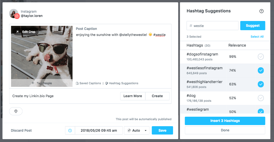Screen dimensions: 274x142
Task: Click Tag People on the image
Action: pyautogui.click(x=42, y=83)
